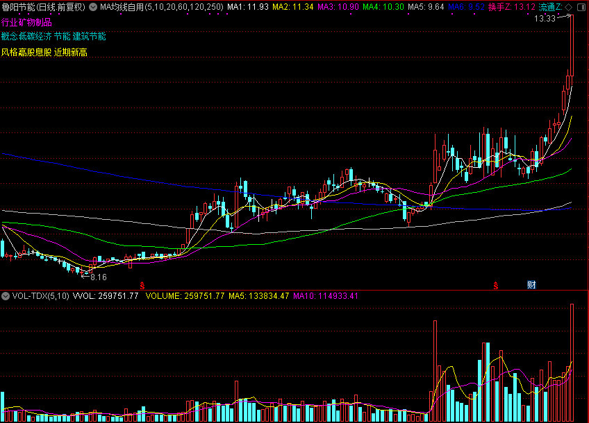Screen dimensions: 589x423
Task: Open the 行业:矿物制品 industry label
Action: point(26,22)
